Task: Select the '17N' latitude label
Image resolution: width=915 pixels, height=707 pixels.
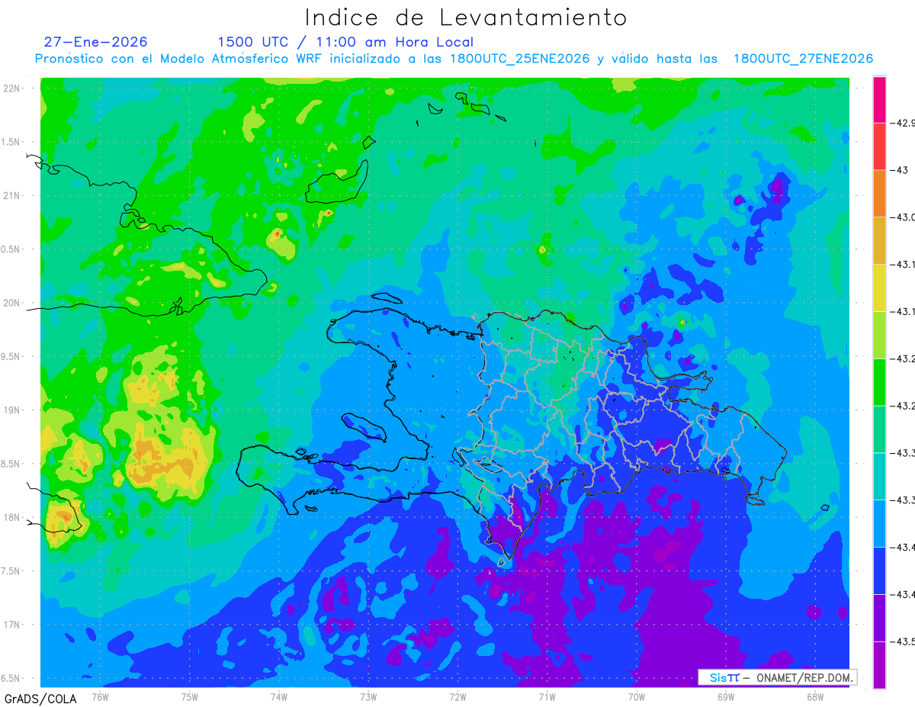Action: pos(11,625)
